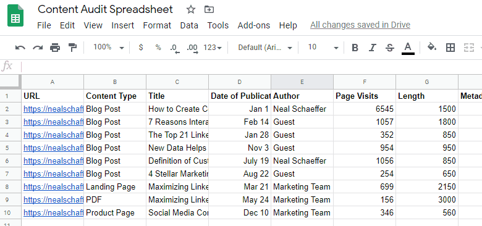Open the URL link in row 2
The height and width of the screenshot is (226, 482).
click(x=54, y=109)
